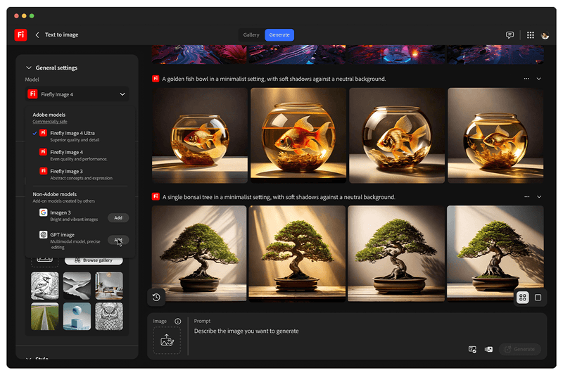
Task: Open the user profile avatar
Action: click(545, 35)
